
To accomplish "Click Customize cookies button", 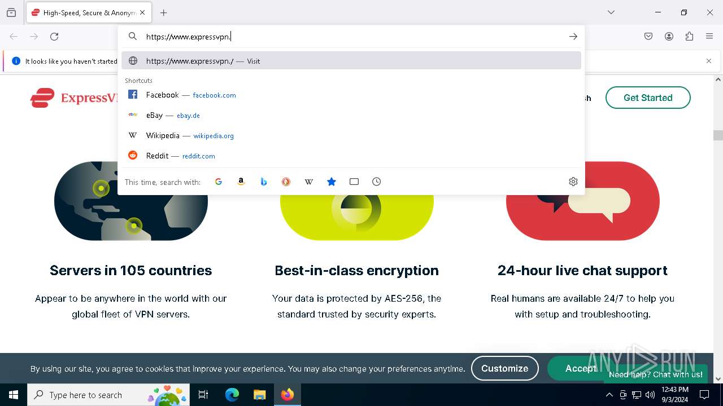I will click(x=505, y=368).
